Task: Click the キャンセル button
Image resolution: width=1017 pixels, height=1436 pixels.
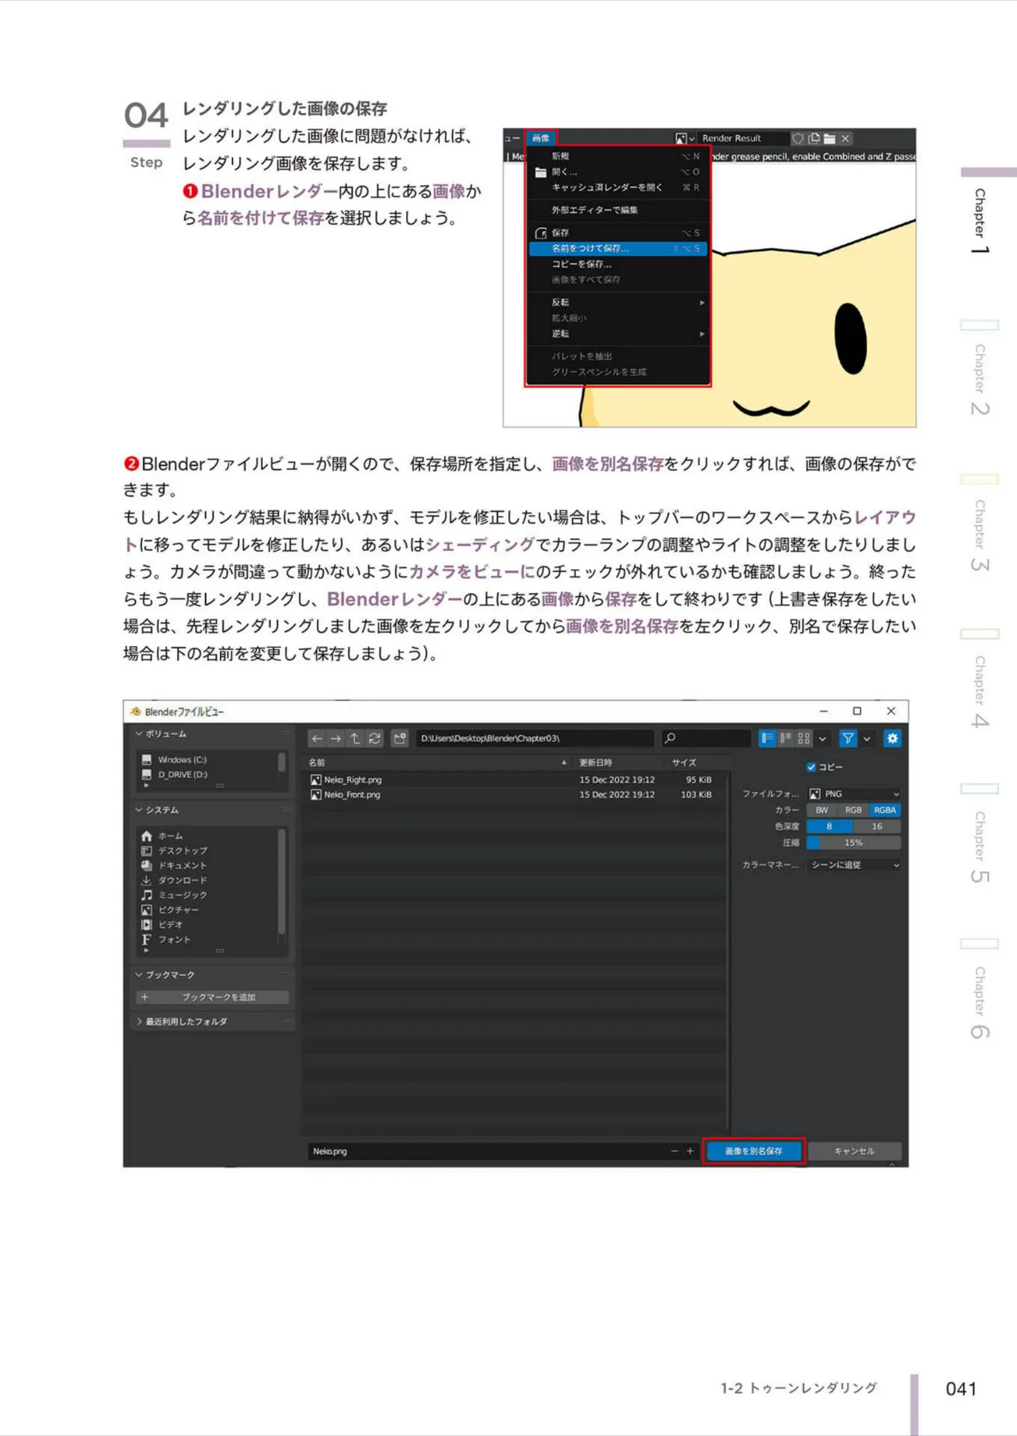Action: point(854,1151)
